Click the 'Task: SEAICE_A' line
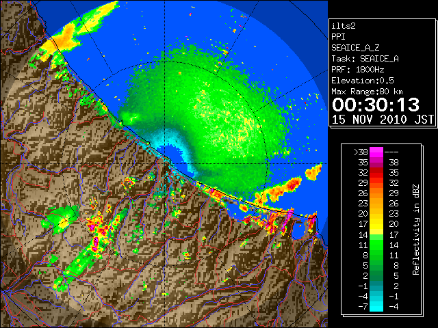The height and width of the screenshot is (328, 438). [365, 59]
